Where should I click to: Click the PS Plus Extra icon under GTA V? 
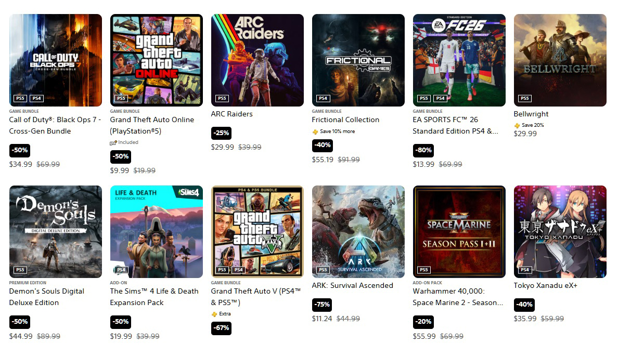214,314
